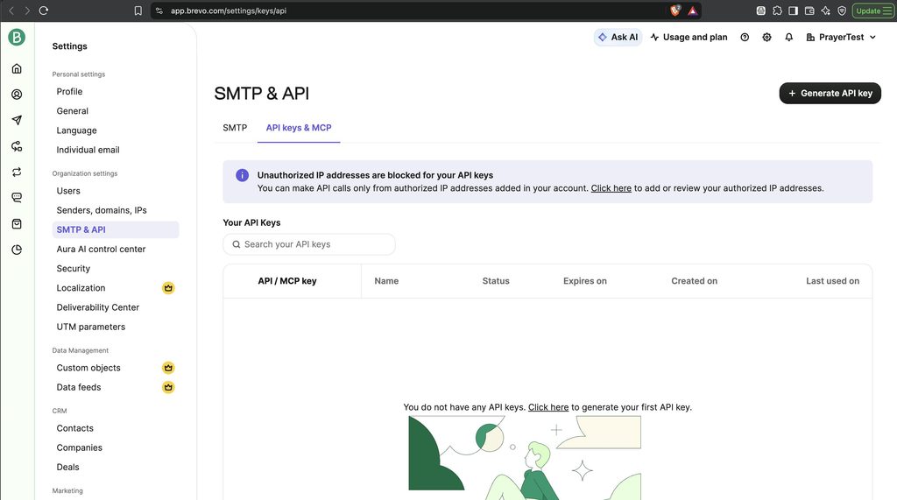Click the Localization premium crown badge
Viewport: 897px width, 500px height.
point(168,288)
